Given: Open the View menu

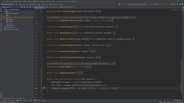Looking at the screenshot, I should click(x=11, y=1).
